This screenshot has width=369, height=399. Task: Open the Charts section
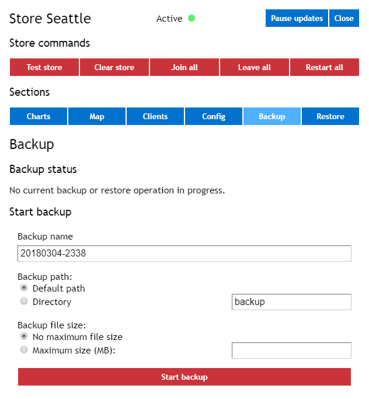(39, 116)
